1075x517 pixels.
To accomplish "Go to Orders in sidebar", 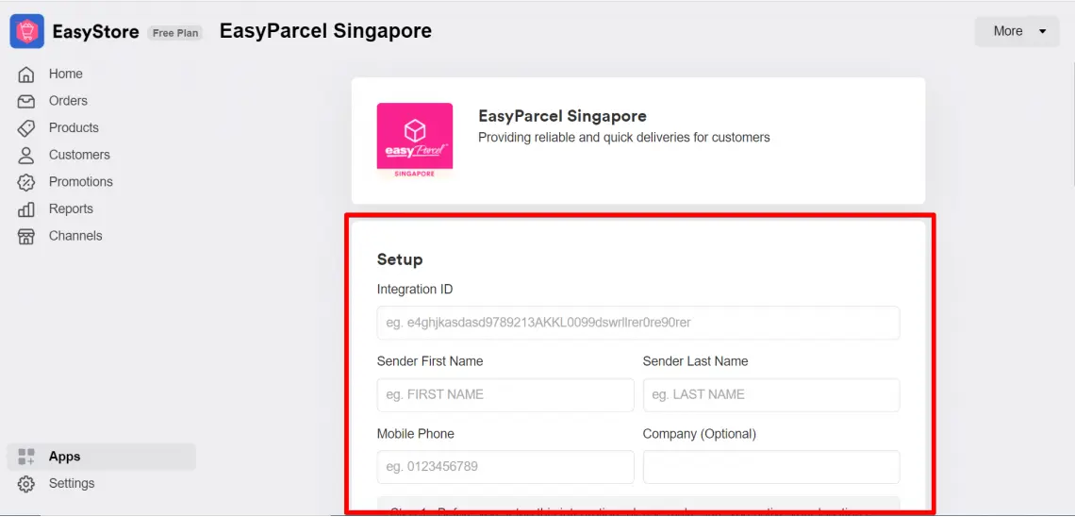I will [x=68, y=101].
